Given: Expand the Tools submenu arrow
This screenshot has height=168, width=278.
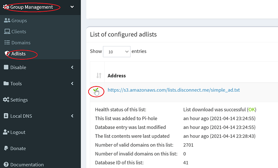Looking at the screenshot, I should tap(72, 84).
